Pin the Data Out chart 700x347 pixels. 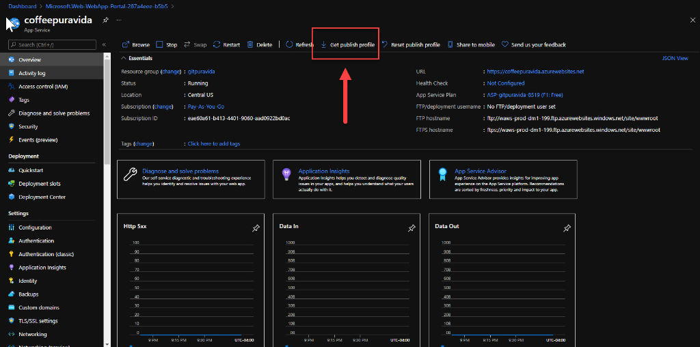tap(567, 228)
